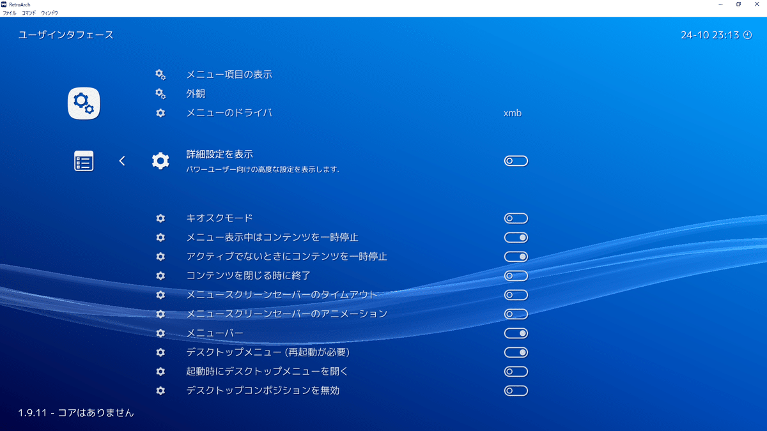This screenshot has width=767, height=431.
Task: Disable メニュー表示中はコンテンツを一時停止 switch
Action: (516, 238)
